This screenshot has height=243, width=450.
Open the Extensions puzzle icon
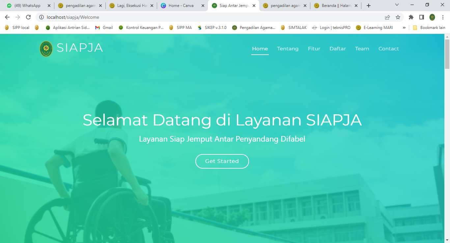[411, 17]
